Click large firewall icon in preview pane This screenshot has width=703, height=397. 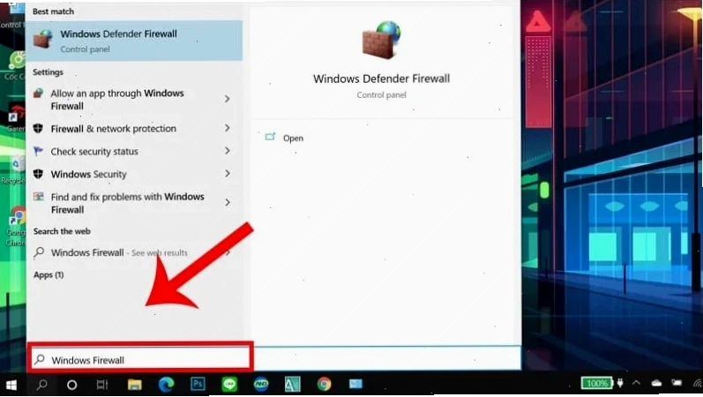pos(381,40)
